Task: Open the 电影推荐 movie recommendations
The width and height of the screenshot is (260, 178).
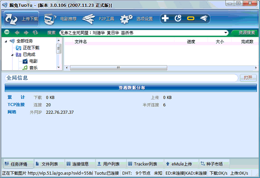Action: point(60,19)
